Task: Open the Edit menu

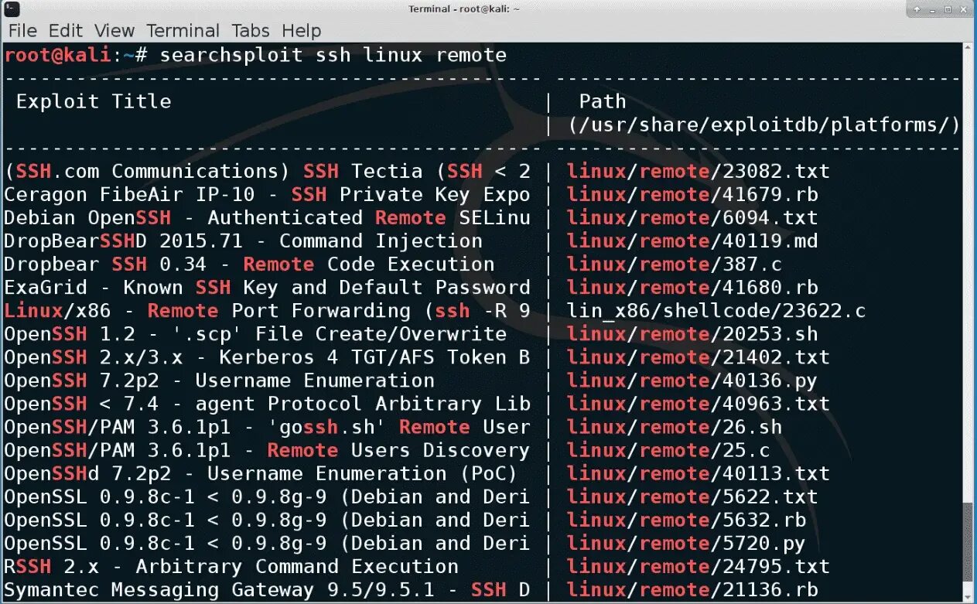Action: click(66, 31)
